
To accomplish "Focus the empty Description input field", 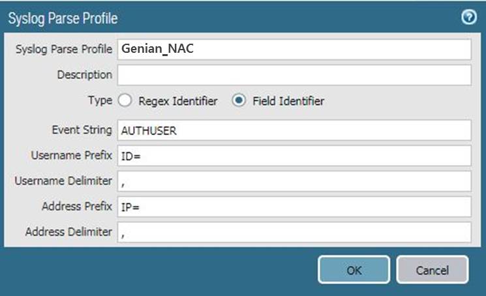I will (294, 75).
